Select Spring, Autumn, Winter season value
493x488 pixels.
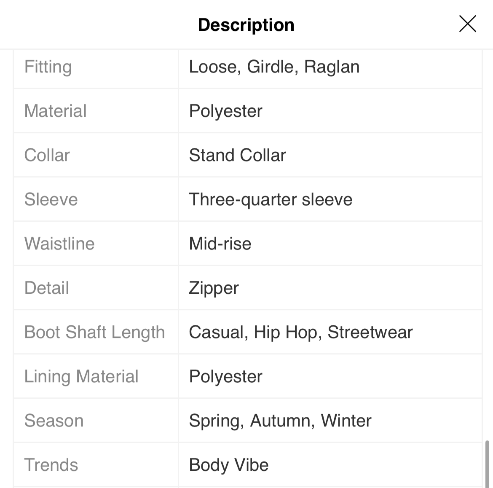pos(280,421)
